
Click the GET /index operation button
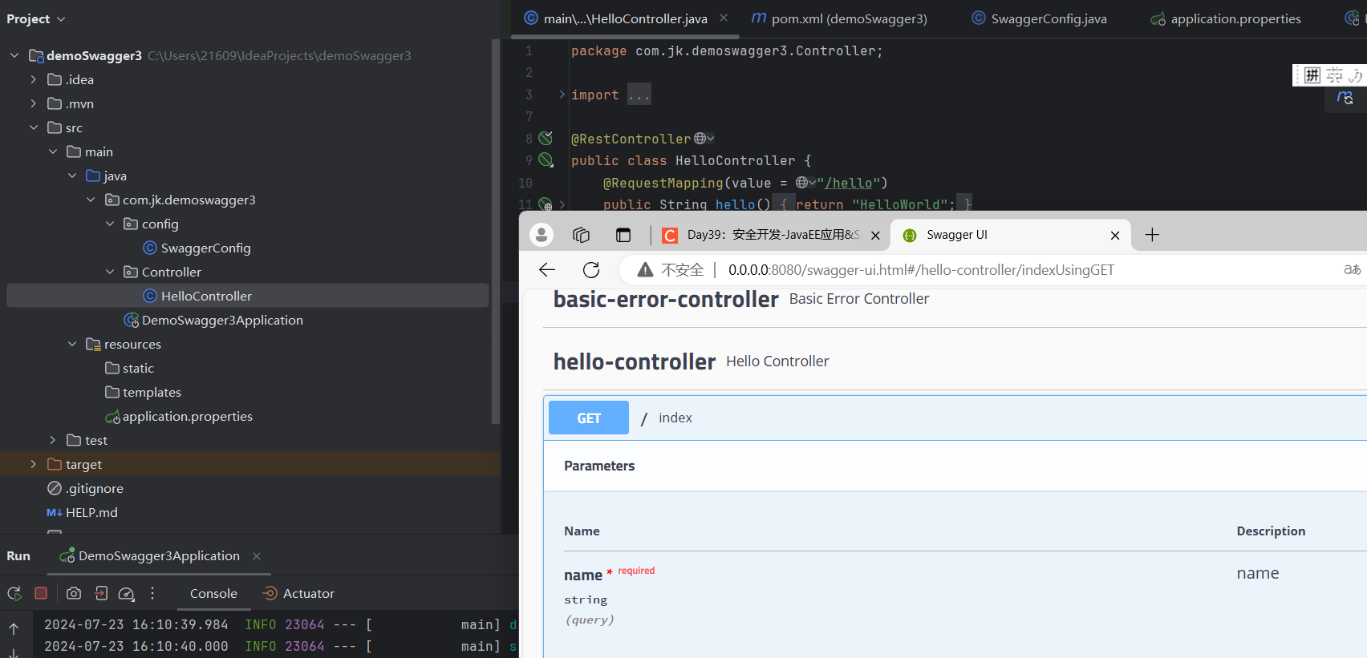pyautogui.click(x=589, y=418)
